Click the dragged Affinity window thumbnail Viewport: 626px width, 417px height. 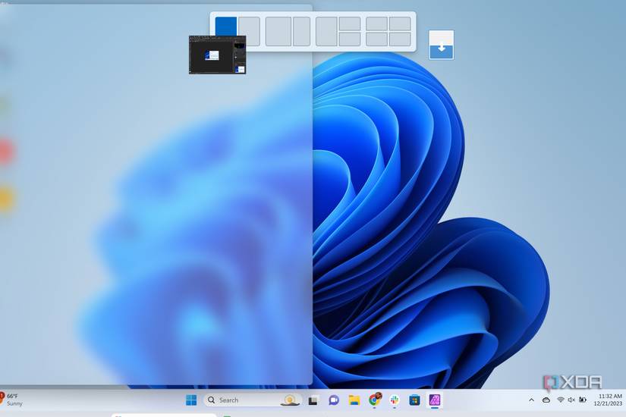[217, 55]
